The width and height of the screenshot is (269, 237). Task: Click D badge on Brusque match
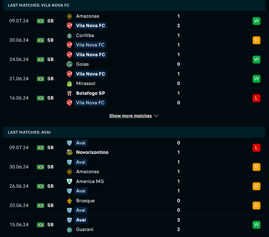tap(256, 205)
